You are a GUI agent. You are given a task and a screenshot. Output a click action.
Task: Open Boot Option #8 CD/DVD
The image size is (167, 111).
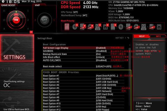[101, 97]
